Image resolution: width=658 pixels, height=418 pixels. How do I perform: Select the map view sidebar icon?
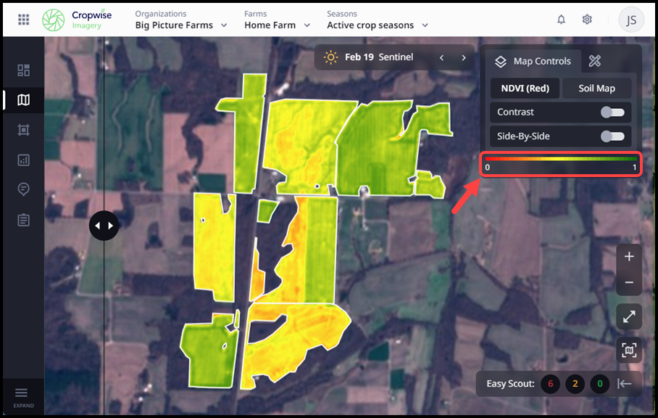pos(23,100)
